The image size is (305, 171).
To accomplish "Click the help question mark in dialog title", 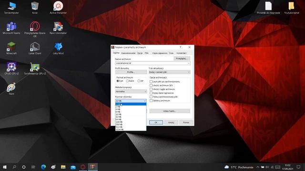I will (x=180, y=47).
